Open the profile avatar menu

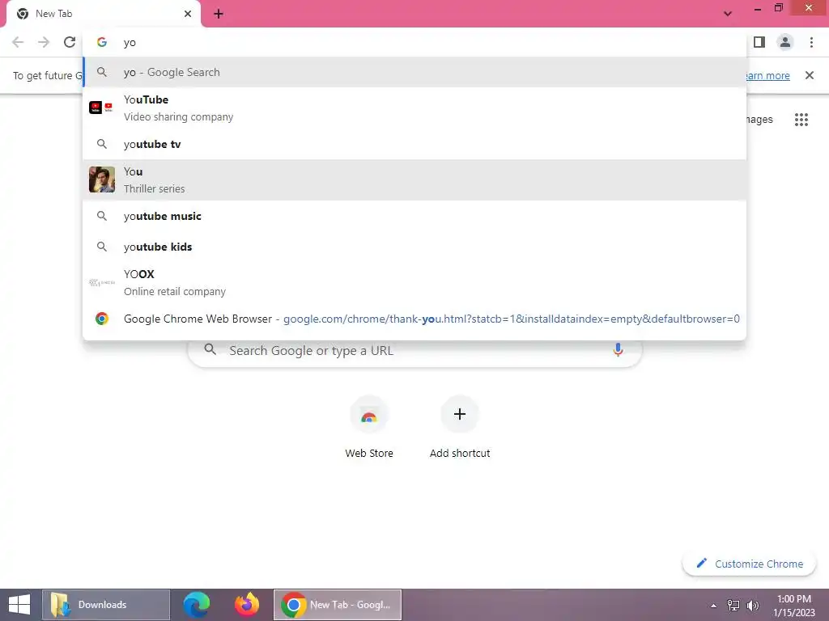click(785, 42)
